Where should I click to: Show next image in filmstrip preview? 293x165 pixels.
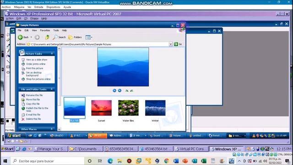tap(119, 91)
